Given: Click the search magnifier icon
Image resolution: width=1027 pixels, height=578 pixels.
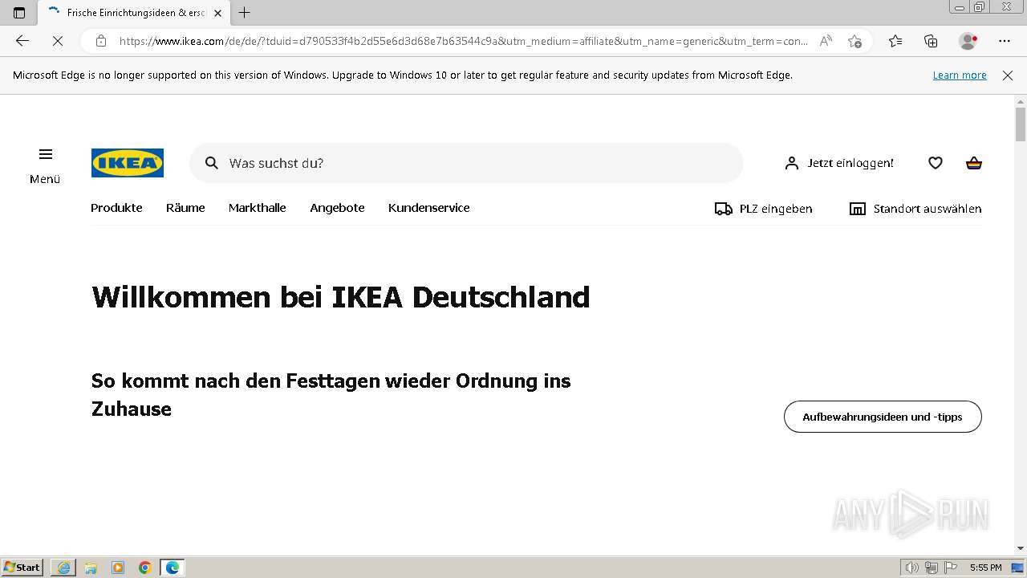Looking at the screenshot, I should (x=212, y=163).
